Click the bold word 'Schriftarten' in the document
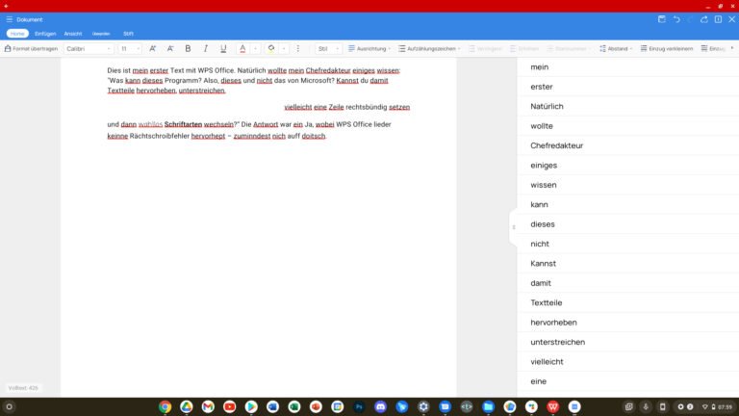This screenshot has width=739, height=416. coord(184,124)
